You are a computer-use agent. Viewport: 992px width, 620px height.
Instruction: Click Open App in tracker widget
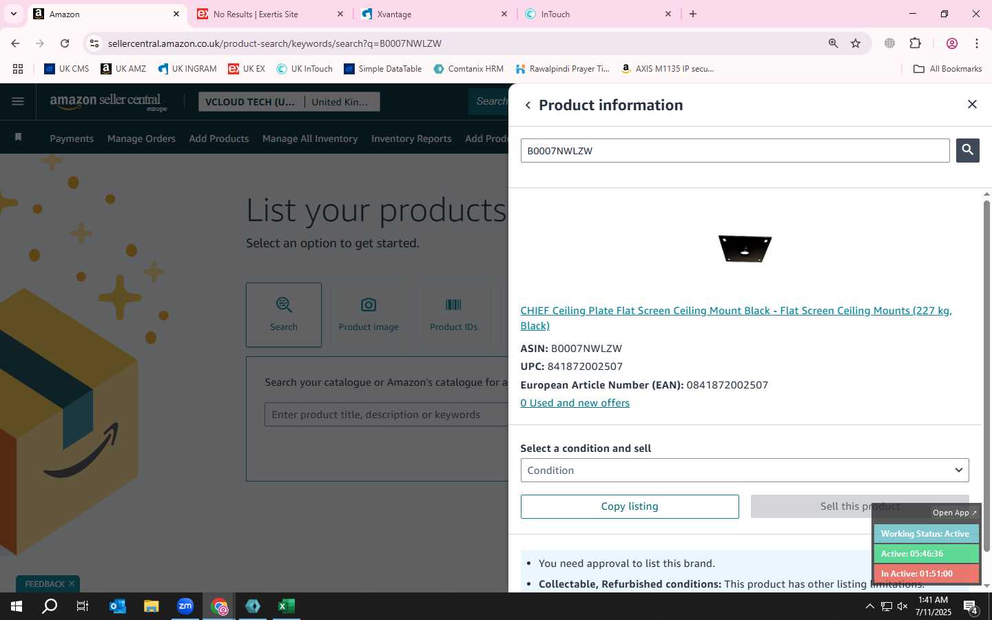point(954,513)
